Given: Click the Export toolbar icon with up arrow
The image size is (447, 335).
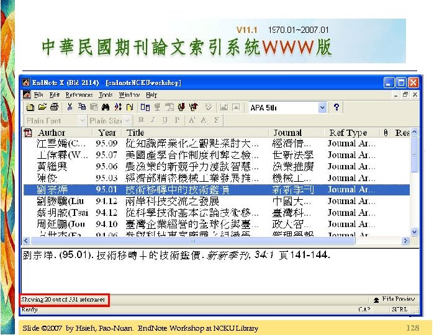Looking at the screenshot, I should point(194,107).
